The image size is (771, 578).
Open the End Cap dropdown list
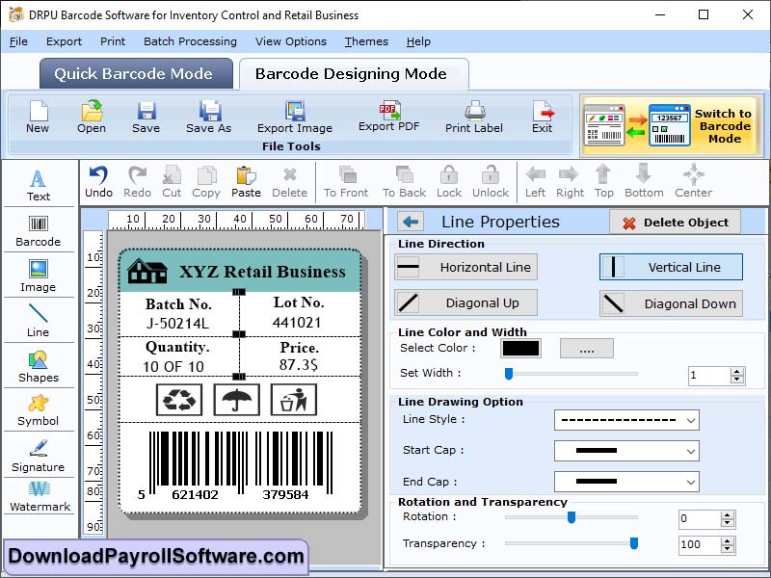click(626, 482)
